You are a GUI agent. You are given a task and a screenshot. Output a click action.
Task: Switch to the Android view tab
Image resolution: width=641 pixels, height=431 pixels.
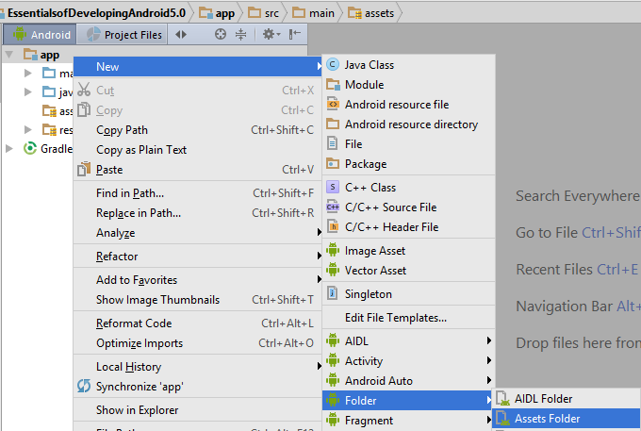[x=40, y=35]
